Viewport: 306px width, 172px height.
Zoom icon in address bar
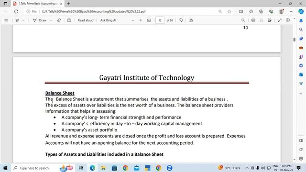(x=220, y=11)
